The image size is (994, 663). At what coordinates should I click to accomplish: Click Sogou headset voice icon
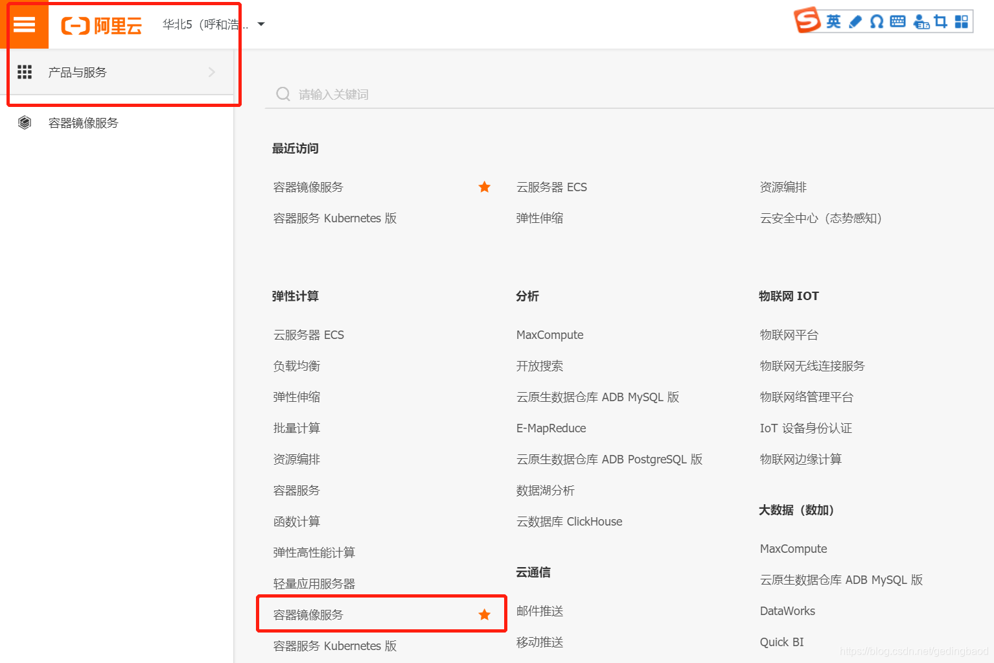click(x=877, y=22)
